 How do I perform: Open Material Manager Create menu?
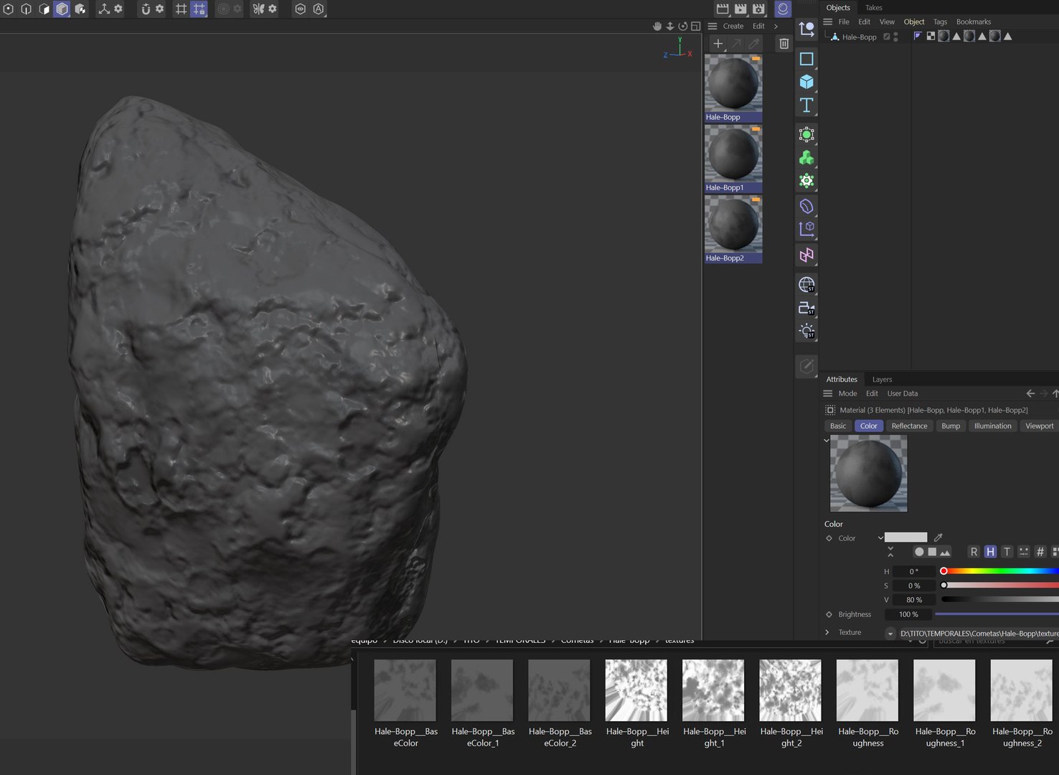pos(733,26)
